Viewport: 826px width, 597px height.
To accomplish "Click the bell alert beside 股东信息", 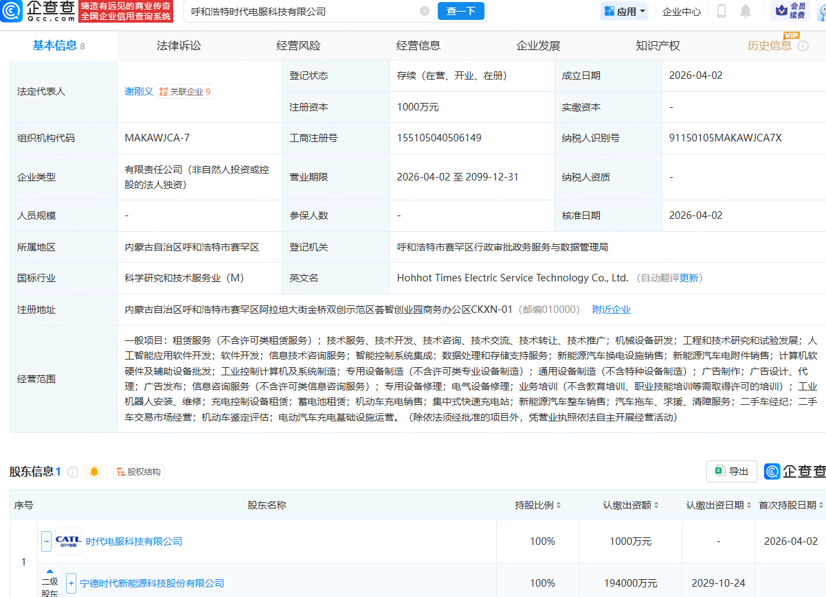I will coord(94,471).
